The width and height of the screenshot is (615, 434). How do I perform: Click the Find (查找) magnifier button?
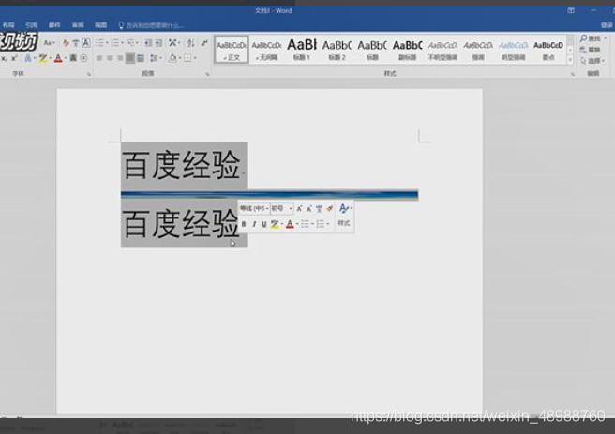pos(591,38)
